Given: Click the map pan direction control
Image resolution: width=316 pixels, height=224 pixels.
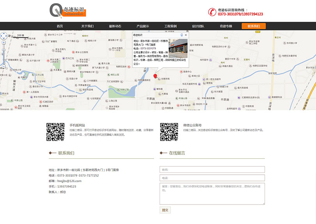Looking at the screenshot, I should [x=4, y=36].
